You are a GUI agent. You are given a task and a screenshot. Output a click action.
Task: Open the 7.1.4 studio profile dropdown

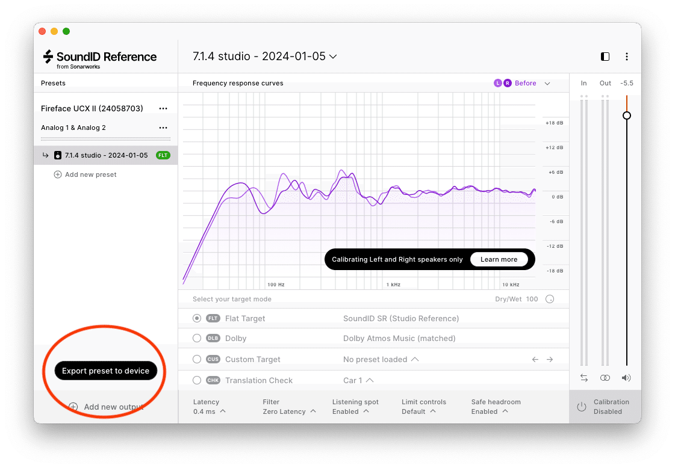tap(265, 57)
